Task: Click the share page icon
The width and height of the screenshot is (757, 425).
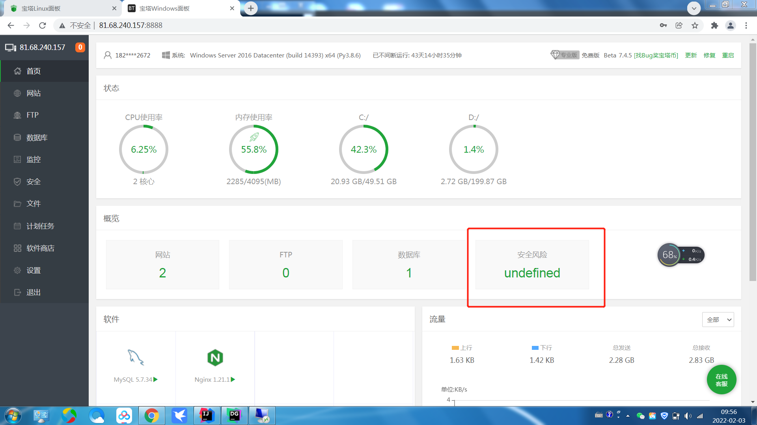Action: pyautogui.click(x=679, y=25)
